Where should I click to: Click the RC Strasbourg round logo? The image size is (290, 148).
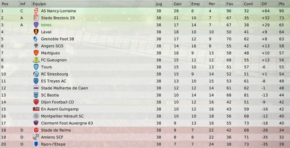tap(36, 74)
